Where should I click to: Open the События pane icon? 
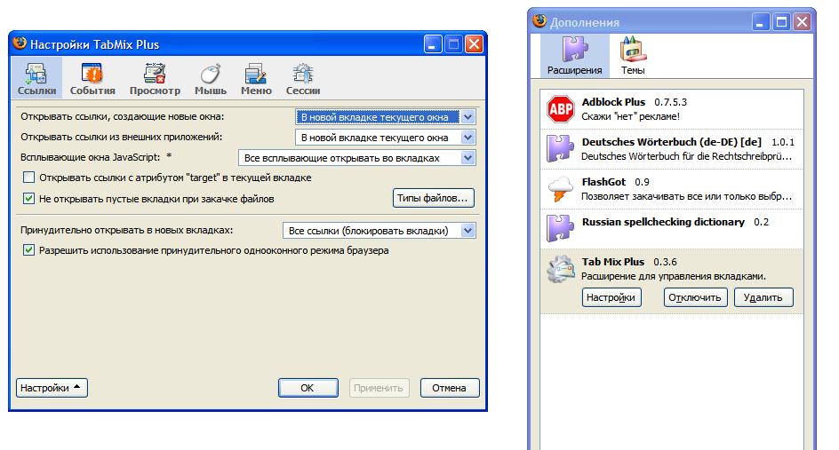pyautogui.click(x=92, y=73)
